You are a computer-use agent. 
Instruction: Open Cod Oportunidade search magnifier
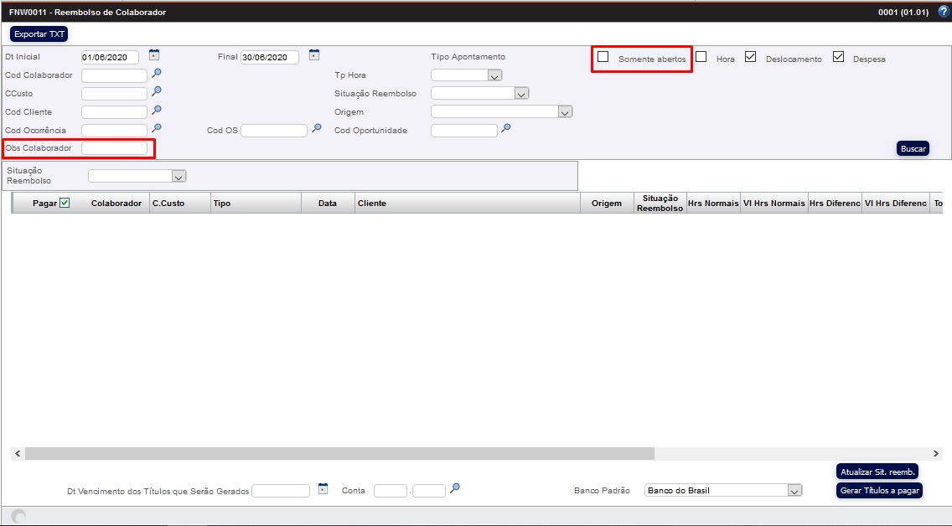505,129
